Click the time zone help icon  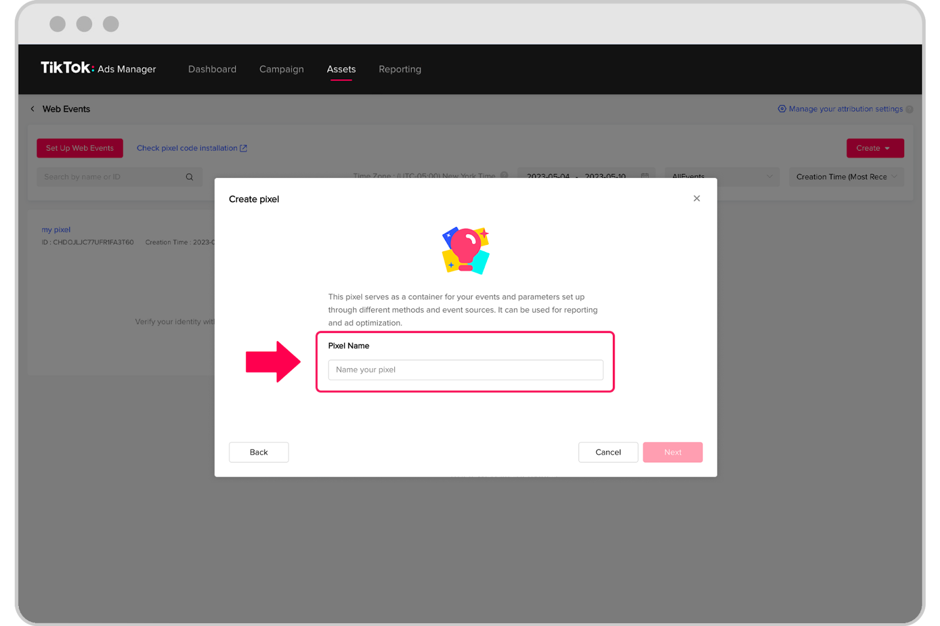504,176
